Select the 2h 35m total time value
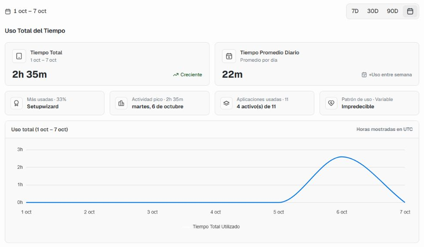424x247 pixels. (x=30, y=74)
